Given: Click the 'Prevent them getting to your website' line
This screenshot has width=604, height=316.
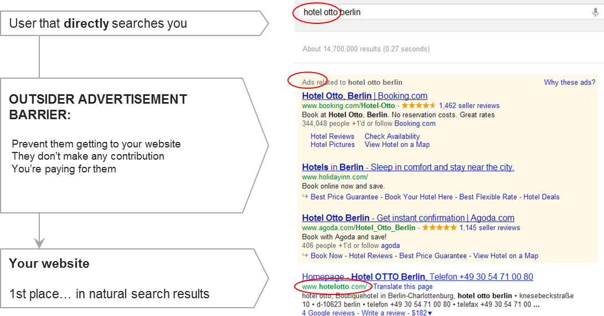Looking at the screenshot, I should pos(96,144).
